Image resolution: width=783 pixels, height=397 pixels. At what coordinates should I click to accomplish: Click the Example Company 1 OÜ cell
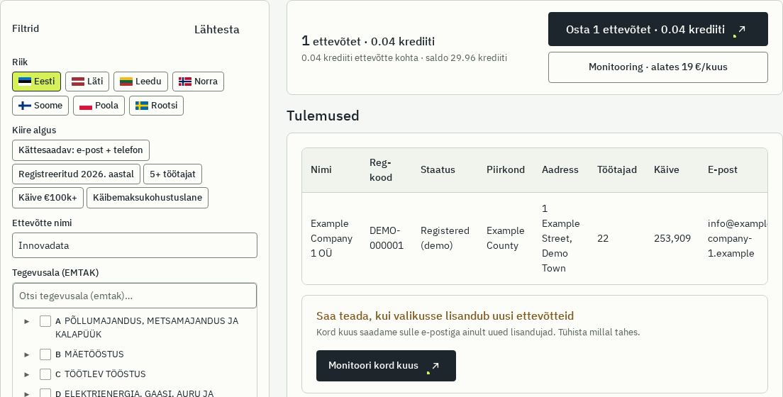click(x=332, y=238)
